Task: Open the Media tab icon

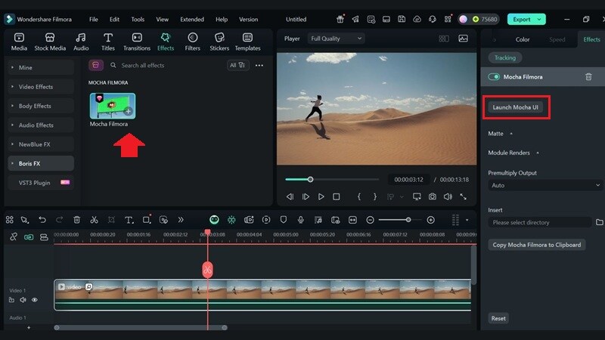Action: click(19, 38)
